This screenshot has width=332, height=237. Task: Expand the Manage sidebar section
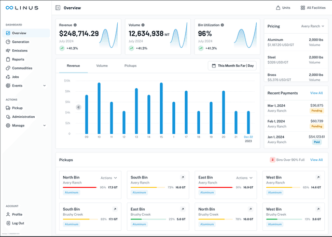44,126
